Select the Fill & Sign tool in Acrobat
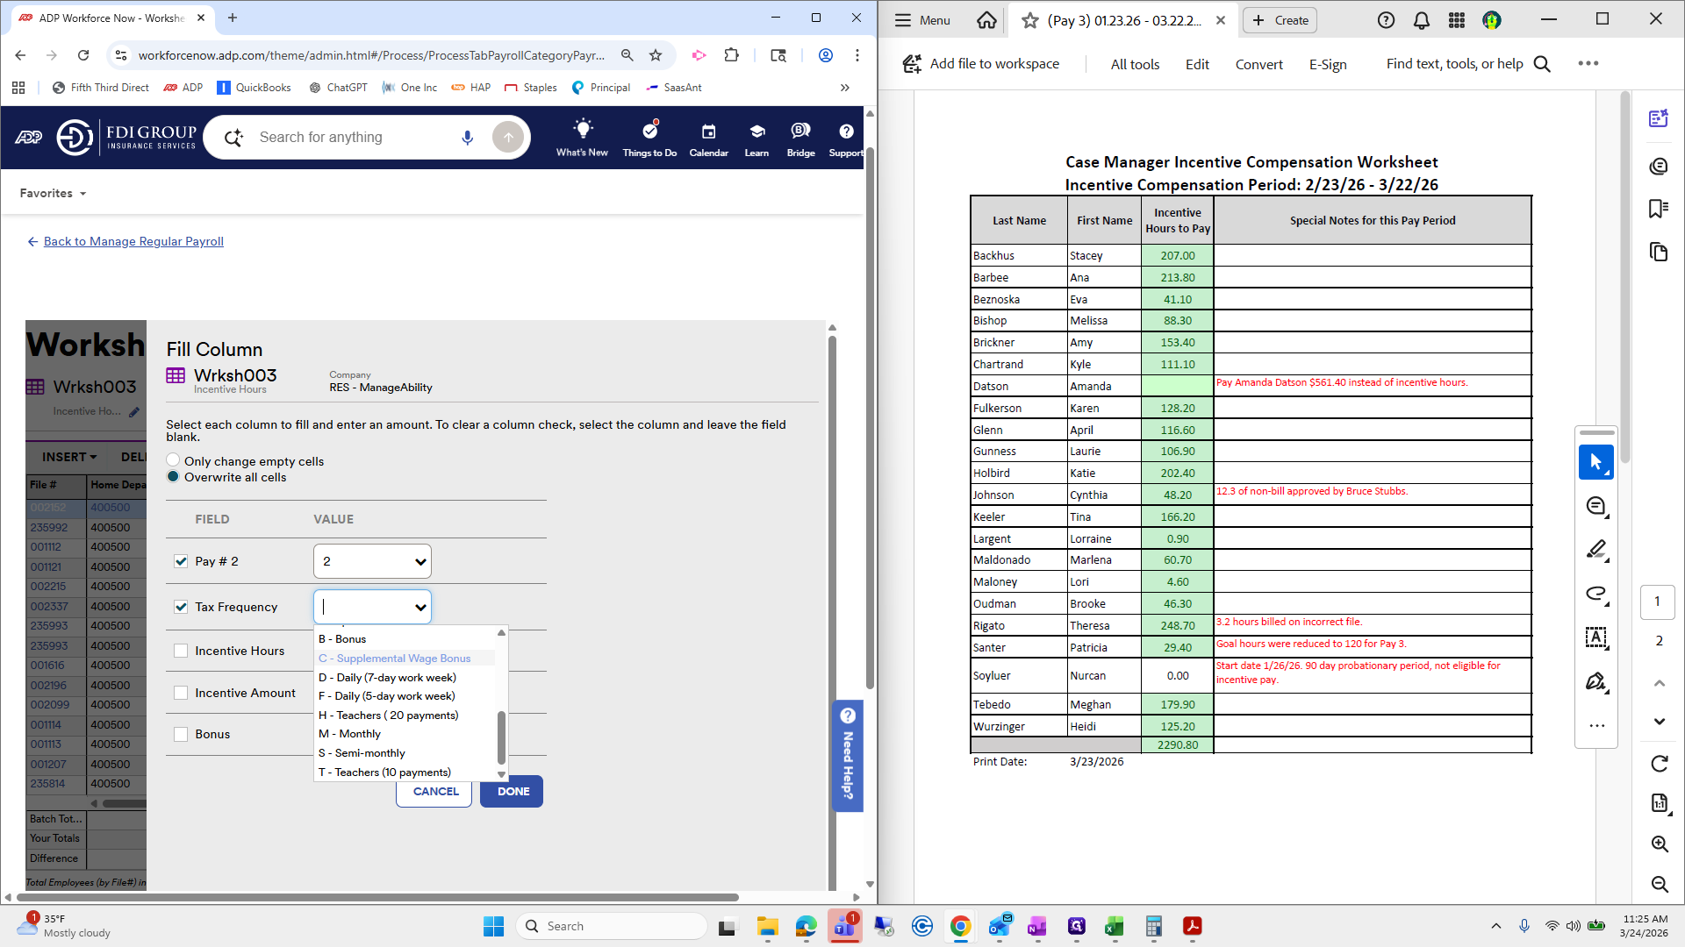1685x947 pixels. (1596, 682)
